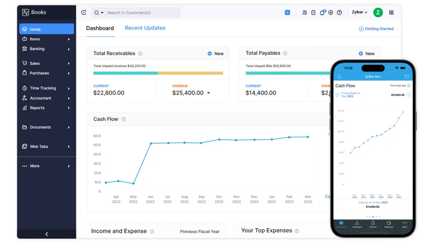Expand the Time Tracking submenu arrow

(69, 88)
